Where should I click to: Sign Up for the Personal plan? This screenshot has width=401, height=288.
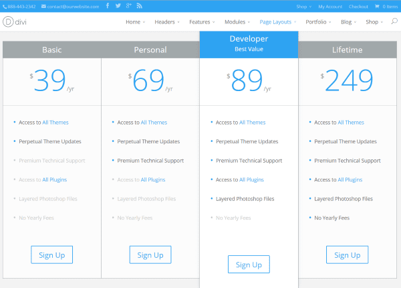(x=150, y=255)
